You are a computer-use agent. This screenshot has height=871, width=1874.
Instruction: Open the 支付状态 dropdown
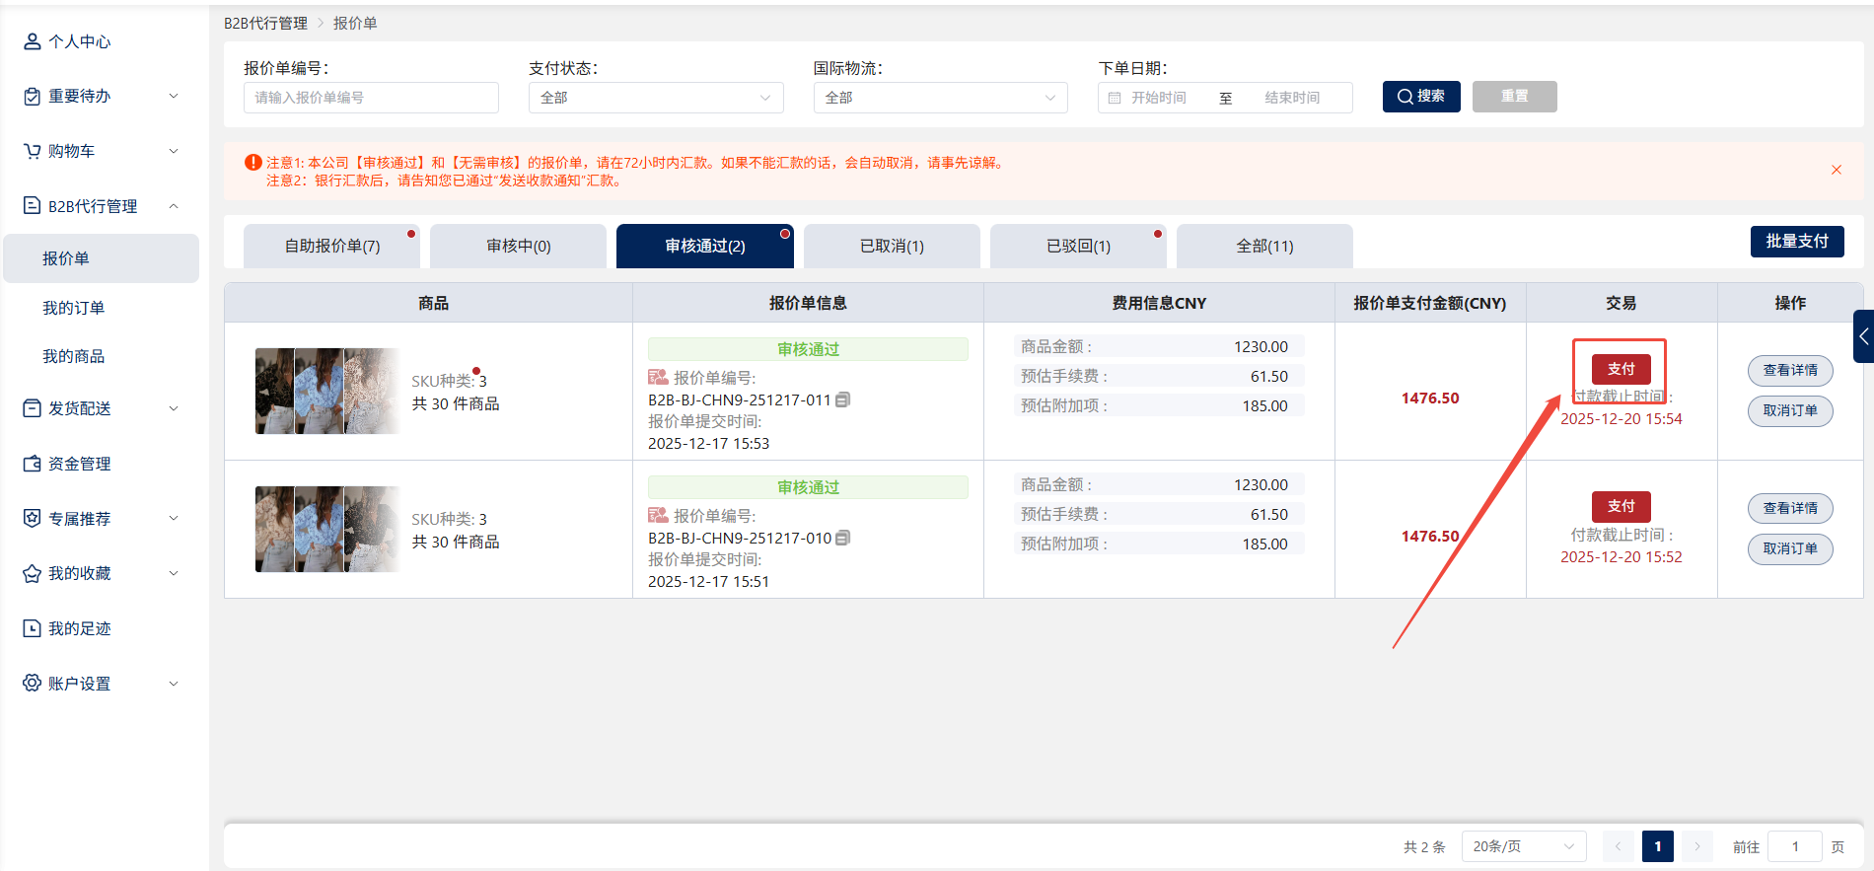pos(656,98)
